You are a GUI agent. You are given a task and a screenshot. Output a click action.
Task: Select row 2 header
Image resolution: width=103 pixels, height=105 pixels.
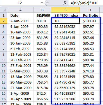point(4,21)
